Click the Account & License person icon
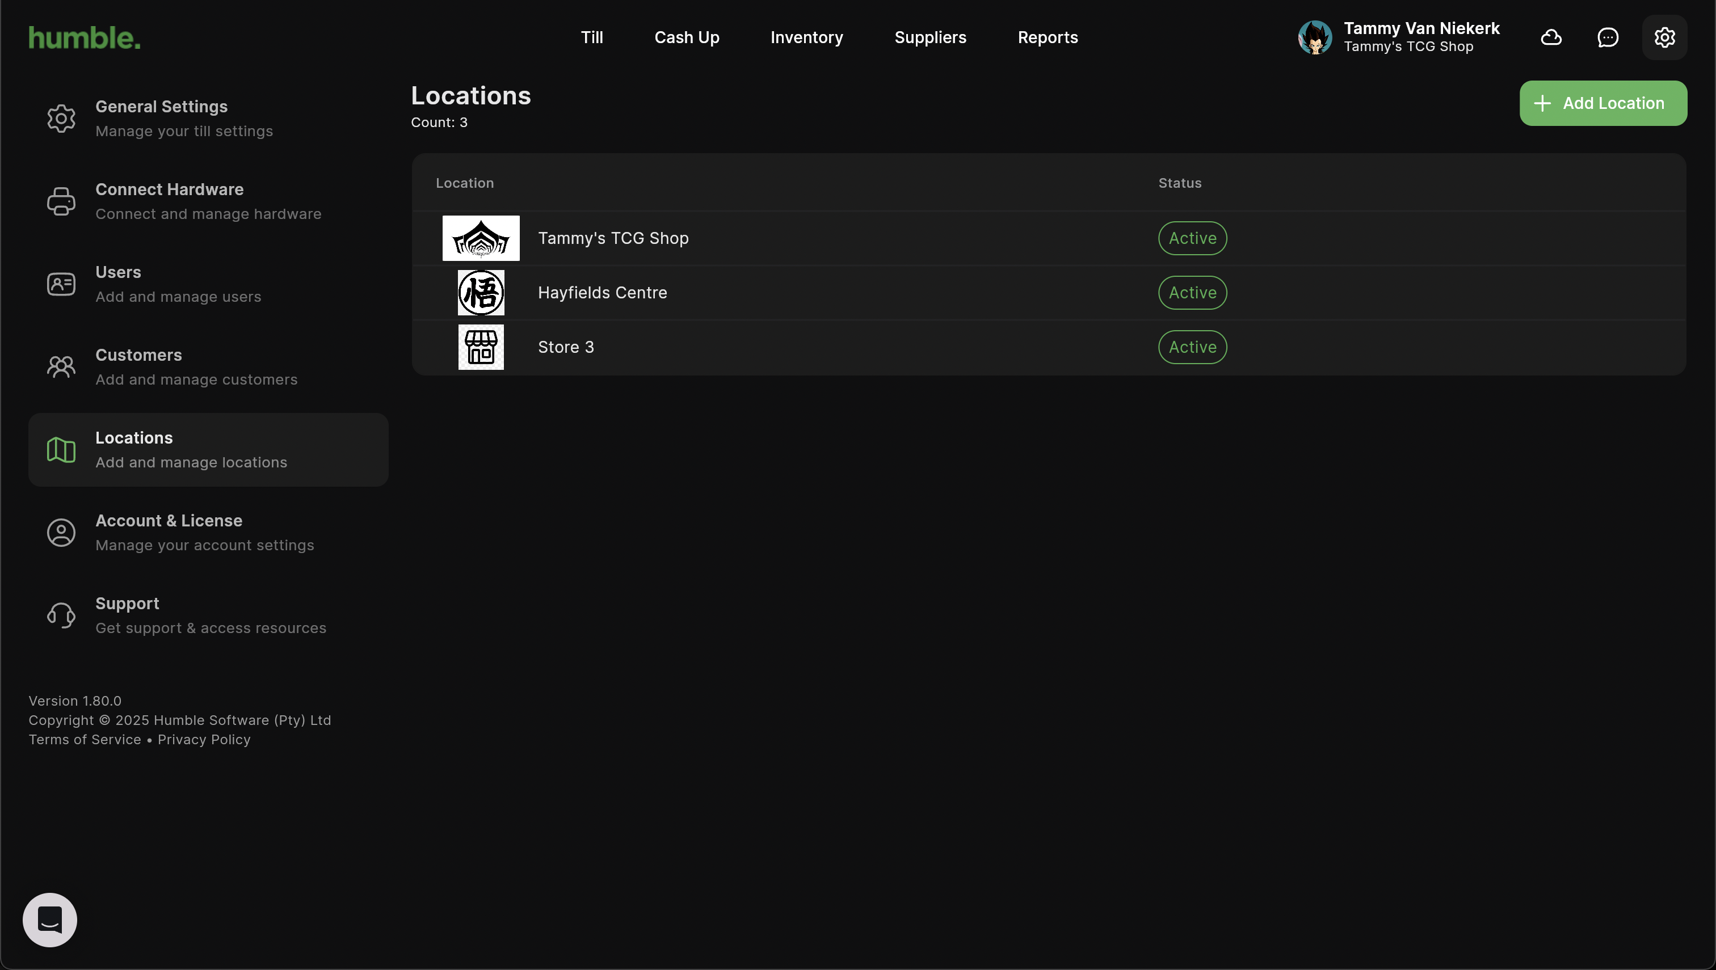 pyautogui.click(x=61, y=532)
